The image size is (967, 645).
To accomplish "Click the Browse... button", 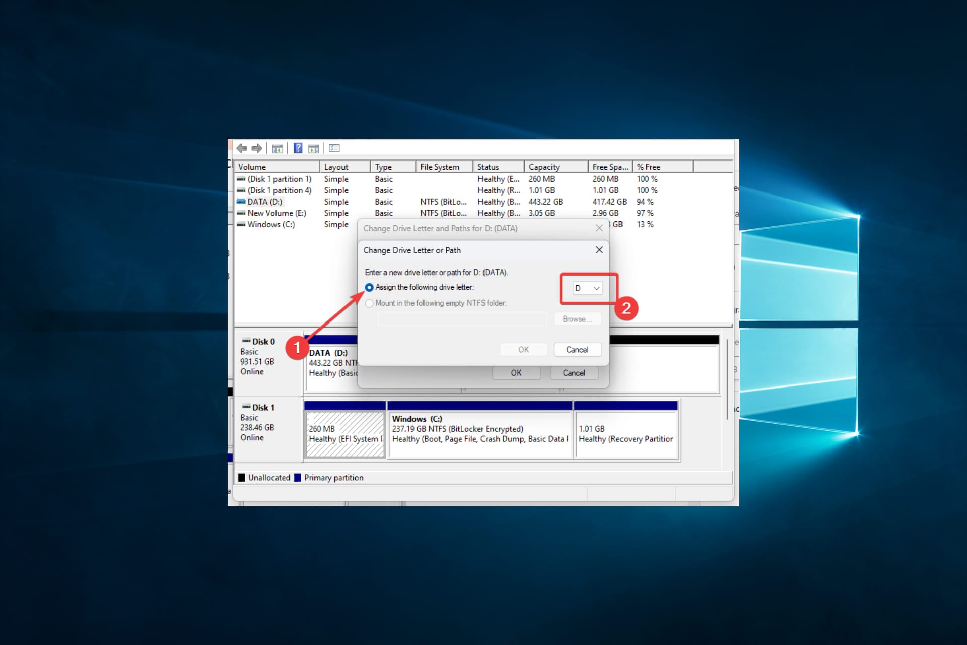I will pos(577,319).
